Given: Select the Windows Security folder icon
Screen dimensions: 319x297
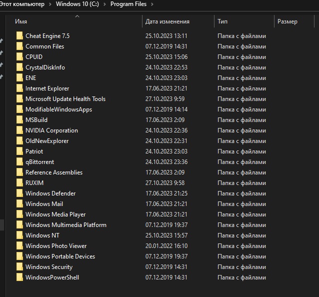Looking at the screenshot, I should pyautogui.click(x=19, y=267).
